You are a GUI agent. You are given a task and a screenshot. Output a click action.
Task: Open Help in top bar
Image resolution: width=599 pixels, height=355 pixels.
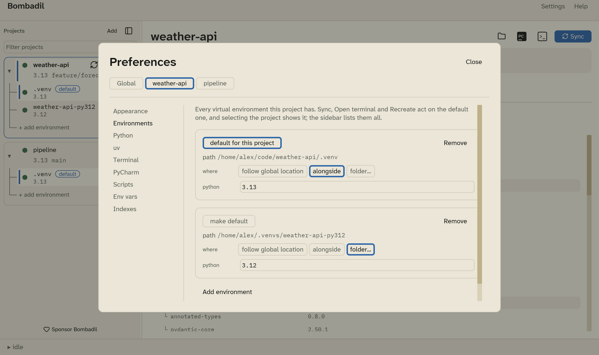point(581,6)
